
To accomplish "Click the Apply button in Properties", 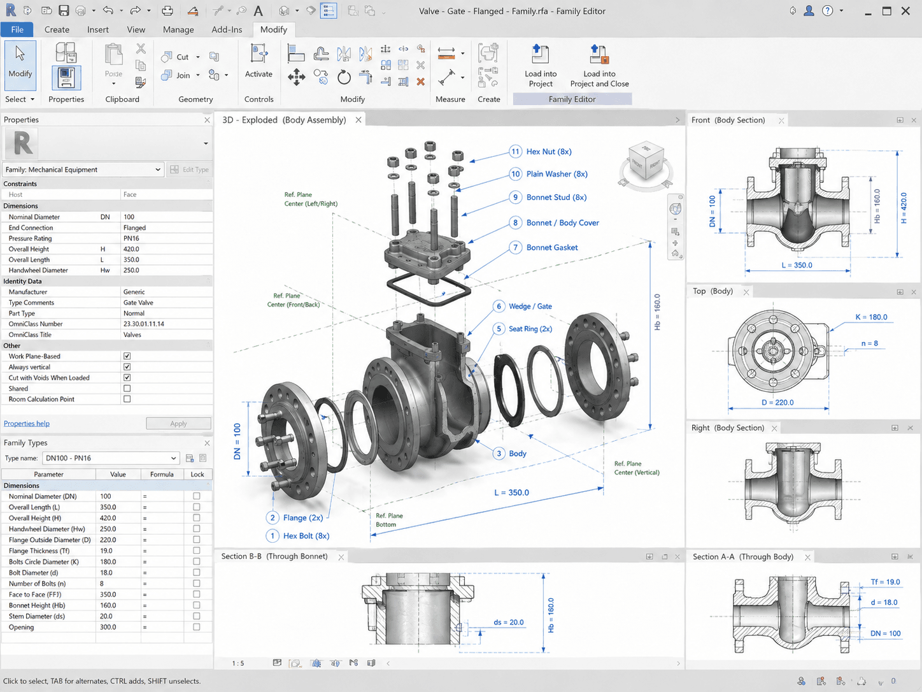I will click(x=178, y=424).
